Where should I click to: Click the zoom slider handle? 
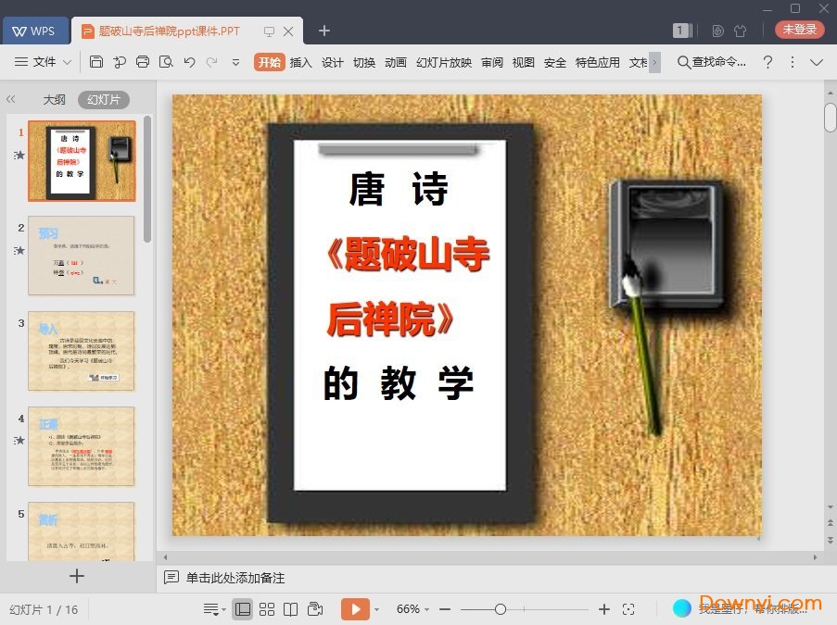coord(501,609)
